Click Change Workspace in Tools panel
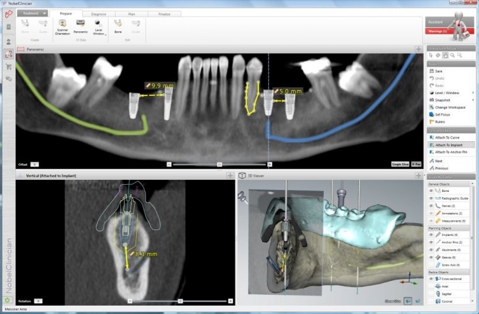The width and height of the screenshot is (479, 314). (x=447, y=107)
